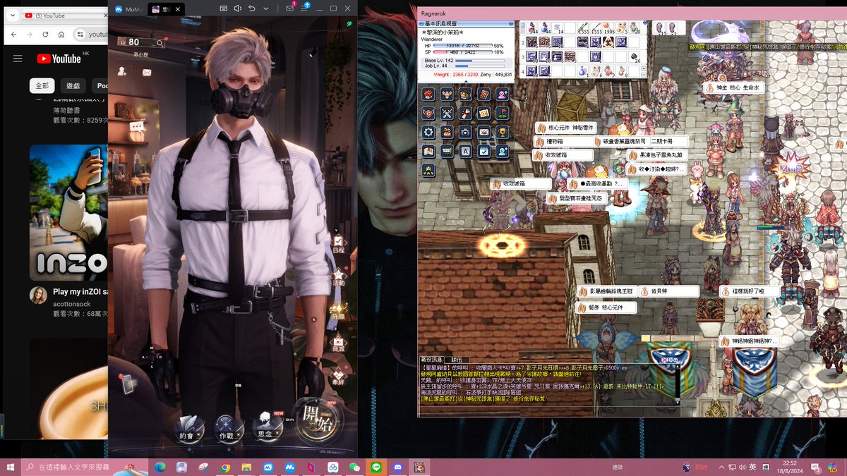This screenshot has width=847, height=476.
Task: Open camera screenshot icon in Ragnarok menu
Action: tap(465, 132)
